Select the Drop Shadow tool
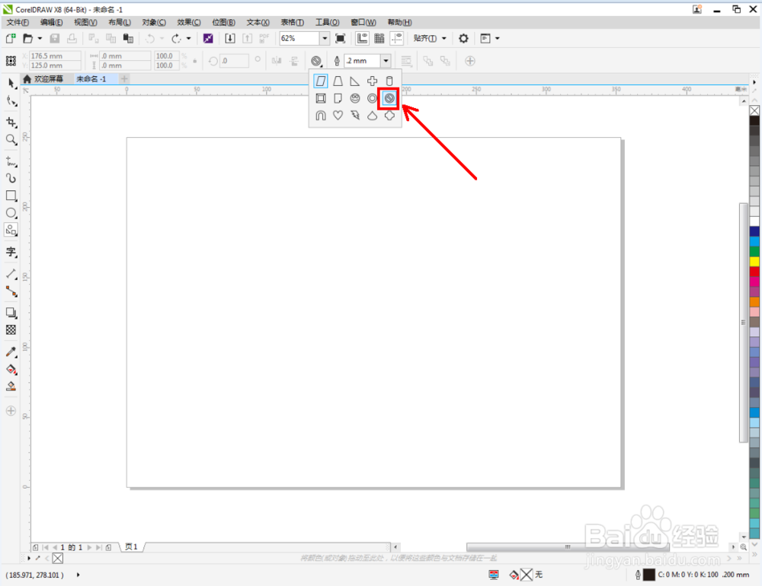The image size is (762, 586). pyautogui.click(x=11, y=313)
